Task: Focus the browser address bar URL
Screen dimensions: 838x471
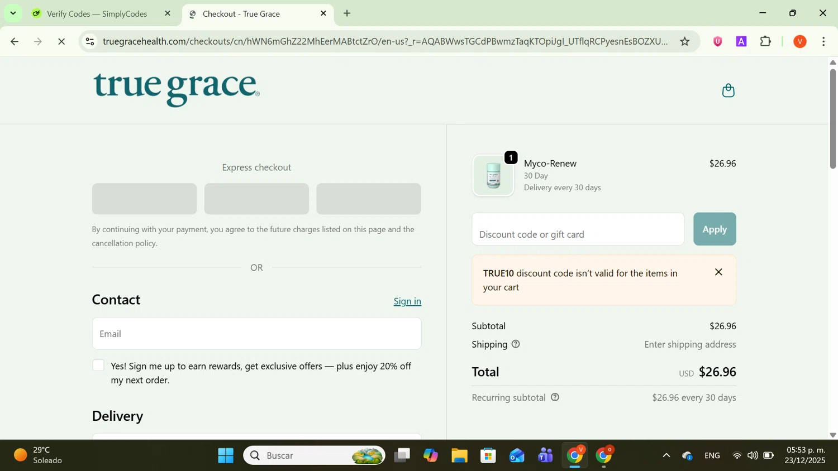Action: (385, 41)
